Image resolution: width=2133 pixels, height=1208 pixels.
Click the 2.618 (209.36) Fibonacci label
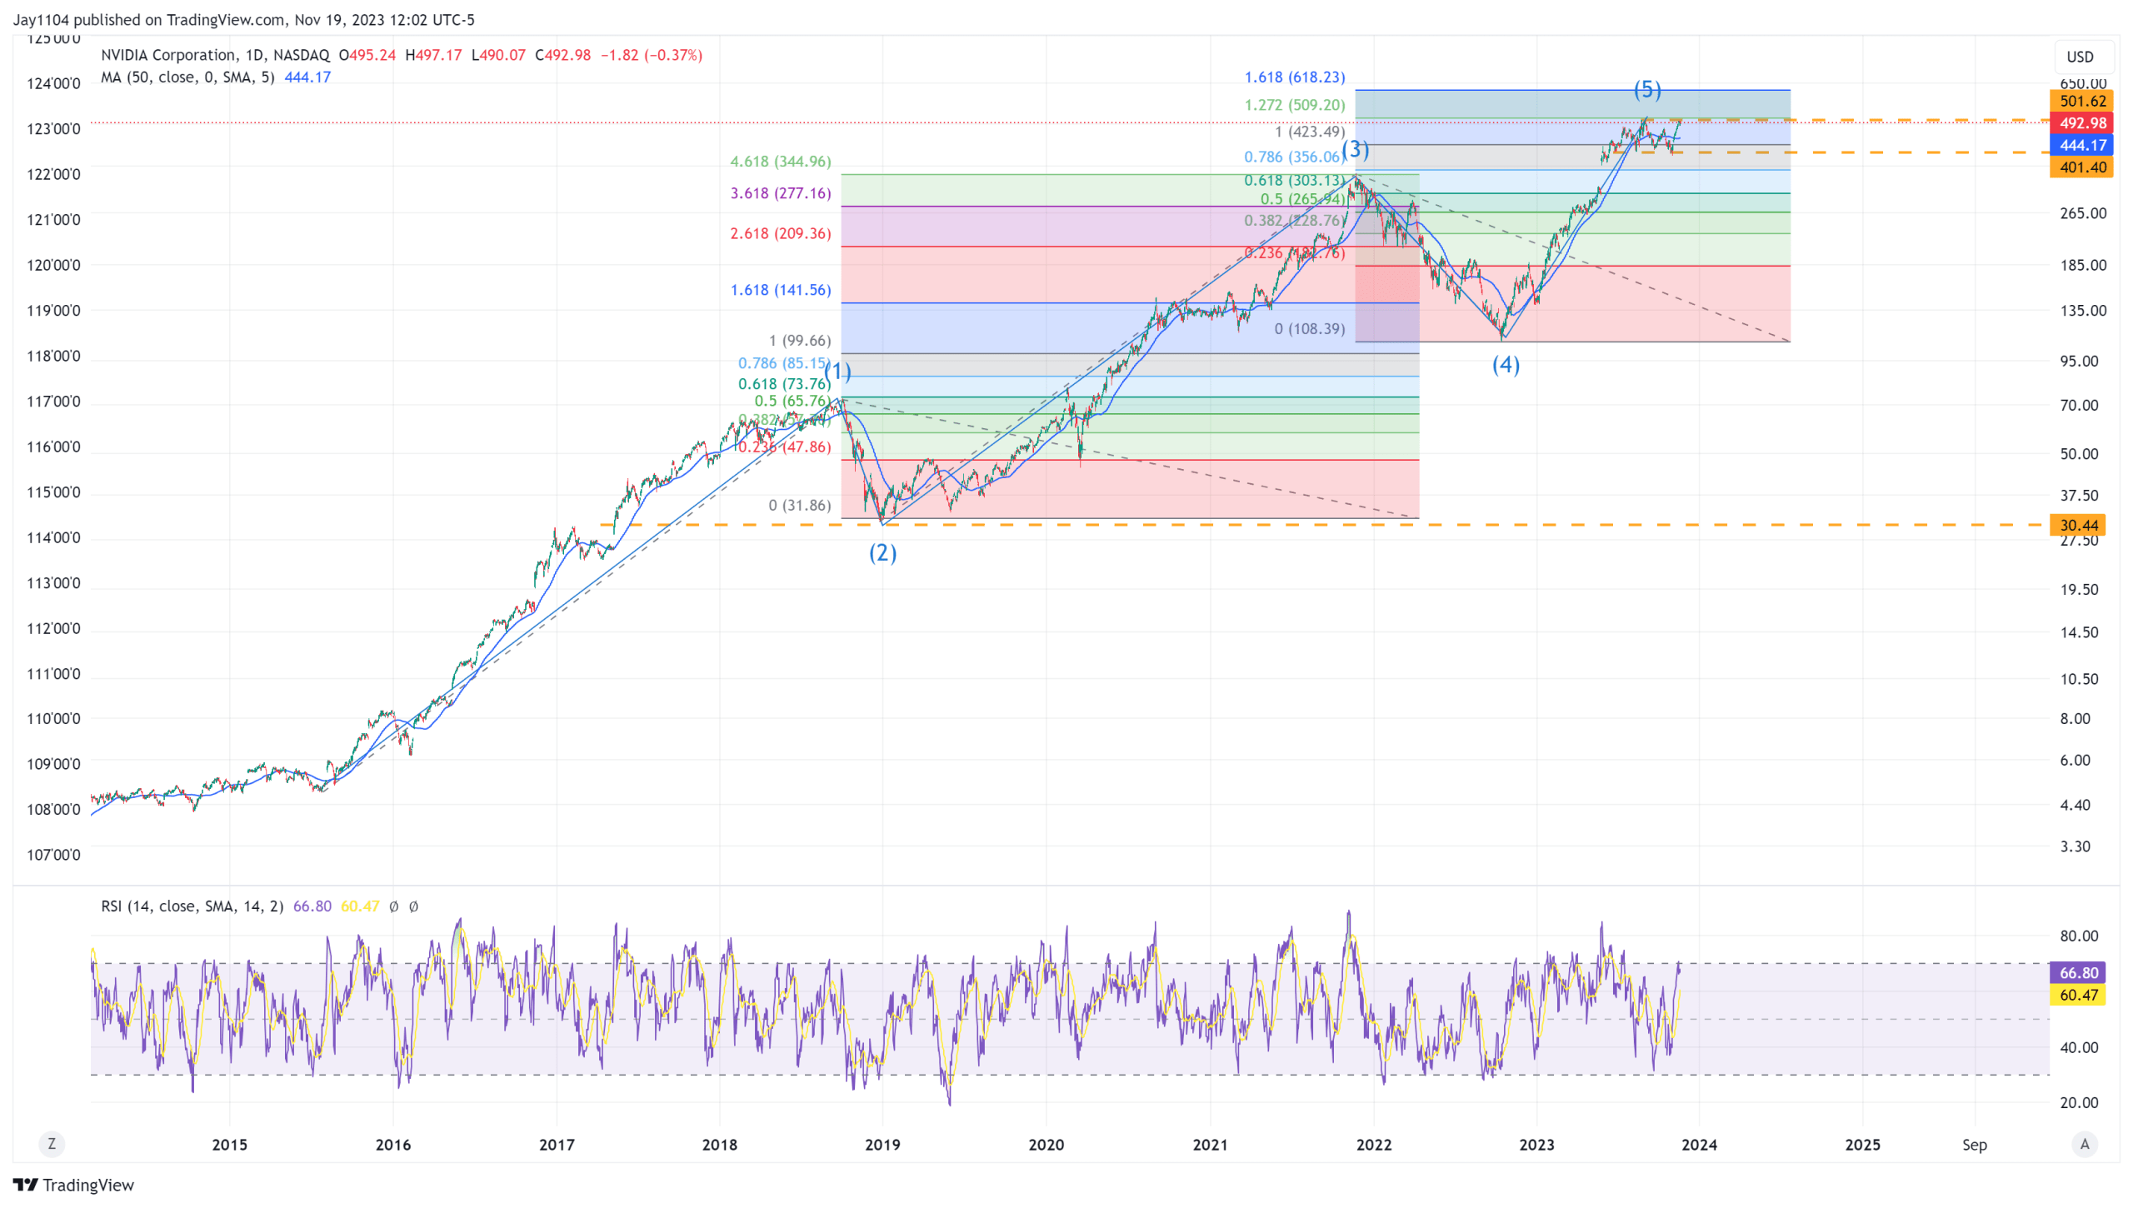tap(781, 233)
